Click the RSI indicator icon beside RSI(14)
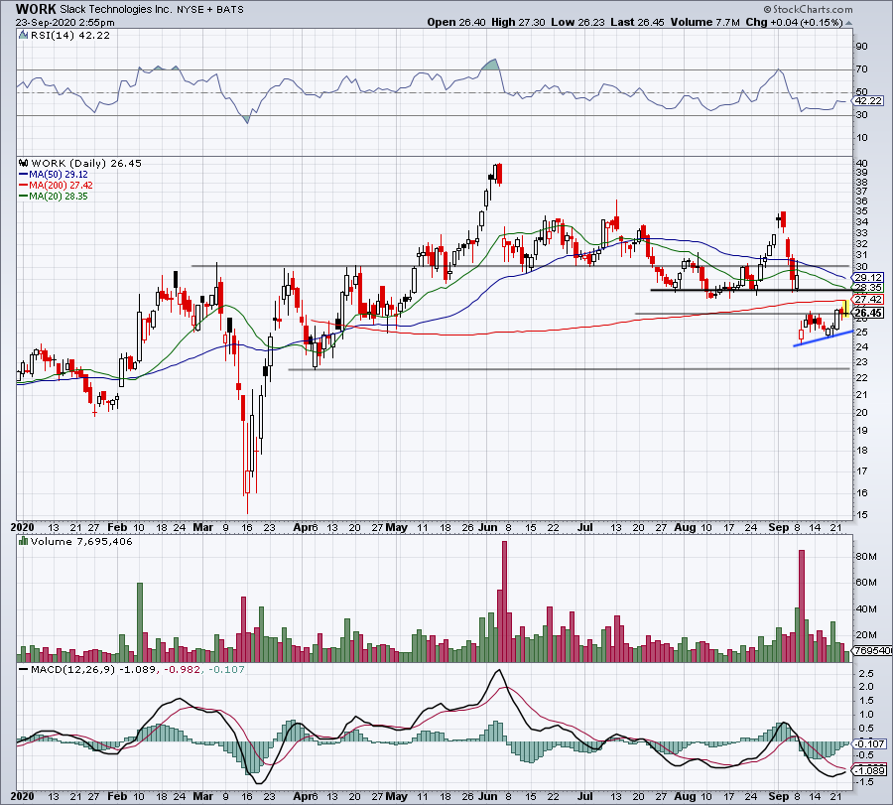 point(24,36)
